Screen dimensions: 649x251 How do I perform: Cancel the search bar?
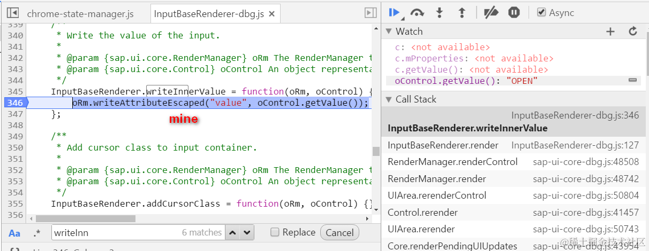coord(339,233)
